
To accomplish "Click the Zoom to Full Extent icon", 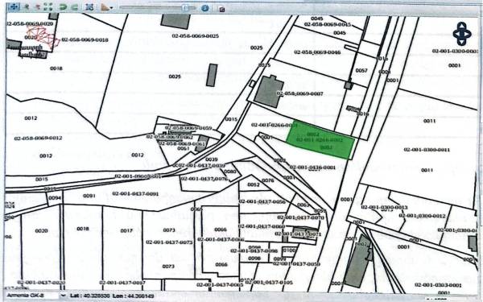I will [48, 6].
